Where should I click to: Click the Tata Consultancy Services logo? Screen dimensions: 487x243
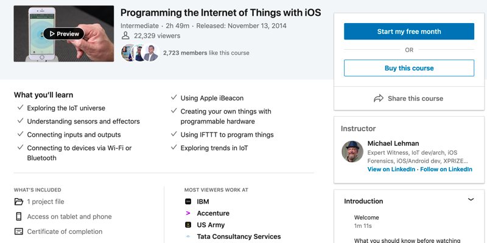(188, 236)
